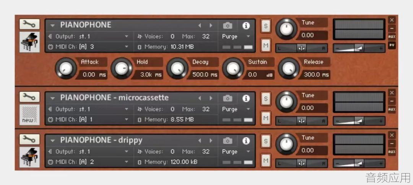Open the edit wrench for PIANOPHONE - microcassette
413x185 pixels.
click(x=29, y=97)
